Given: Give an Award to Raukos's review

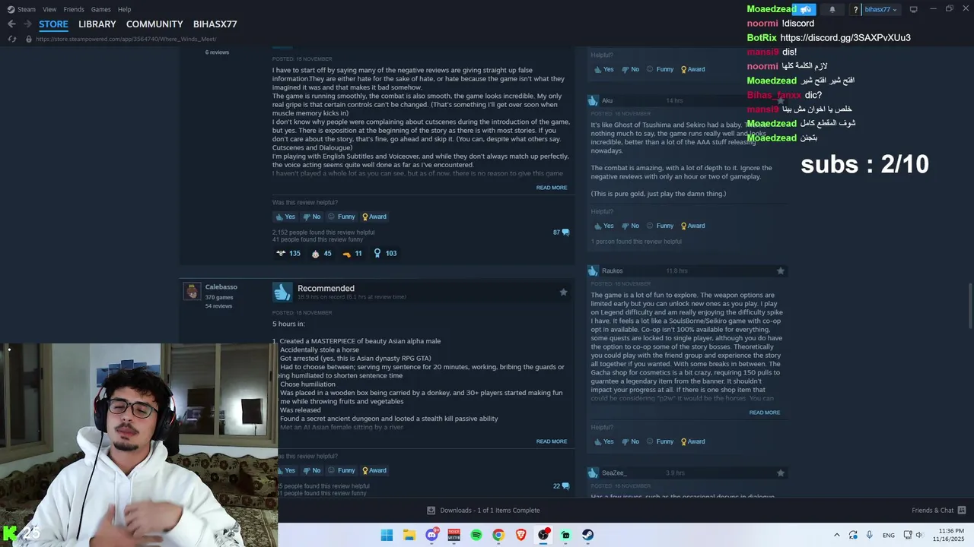Looking at the screenshot, I should tap(692, 441).
